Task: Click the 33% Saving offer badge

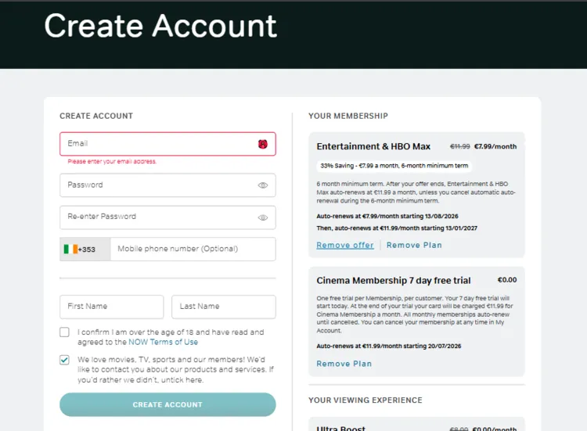Action: click(394, 166)
